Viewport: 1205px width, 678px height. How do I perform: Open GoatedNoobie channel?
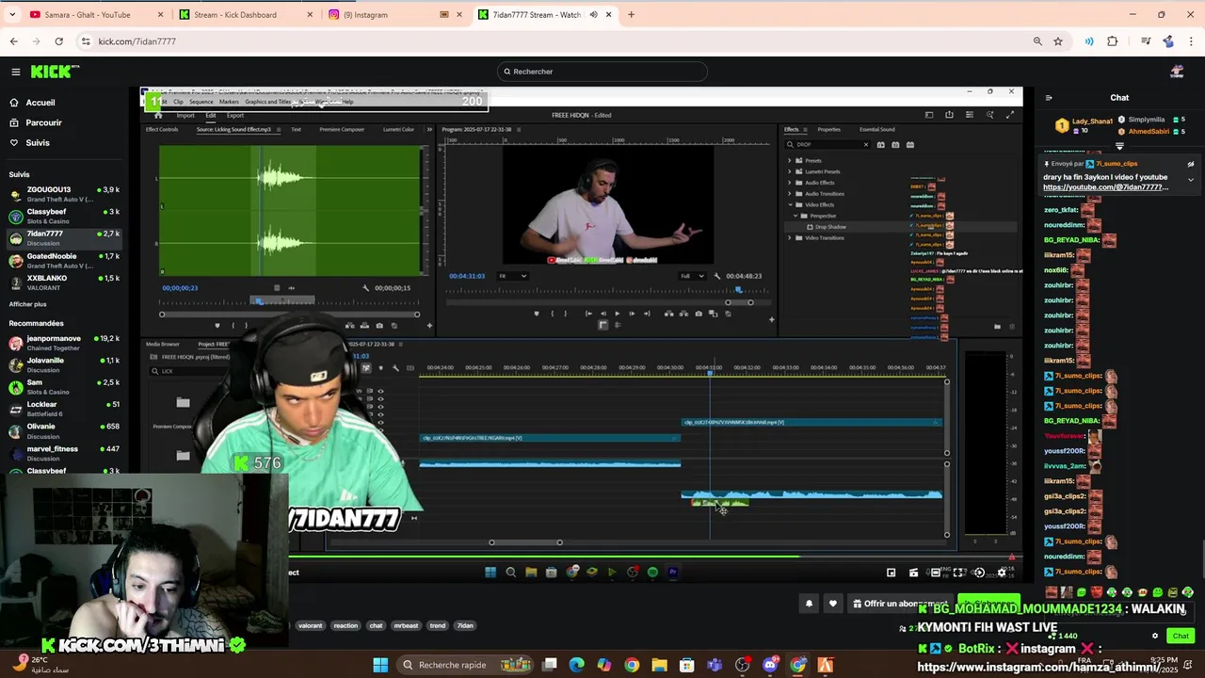point(64,260)
